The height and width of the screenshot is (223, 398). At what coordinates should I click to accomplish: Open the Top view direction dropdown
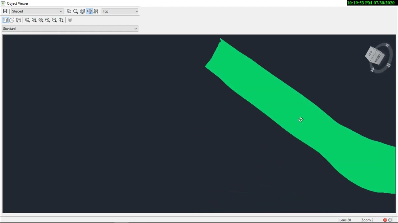[x=120, y=11]
